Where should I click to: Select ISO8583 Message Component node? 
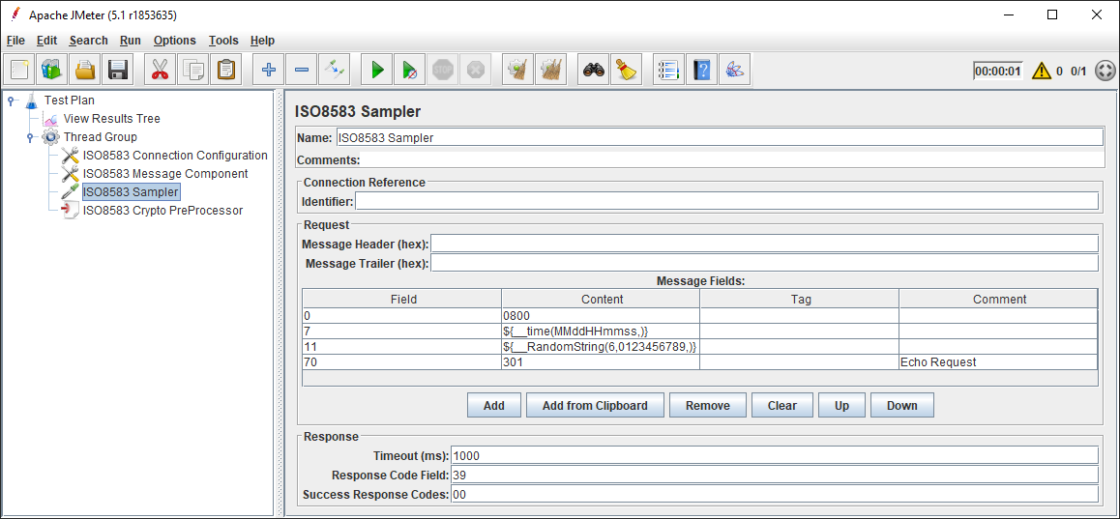click(x=165, y=173)
